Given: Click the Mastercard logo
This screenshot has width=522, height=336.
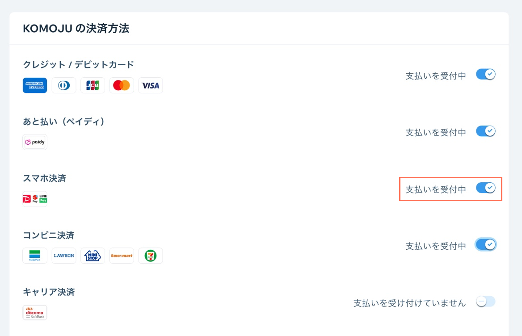Looking at the screenshot, I should [x=122, y=85].
